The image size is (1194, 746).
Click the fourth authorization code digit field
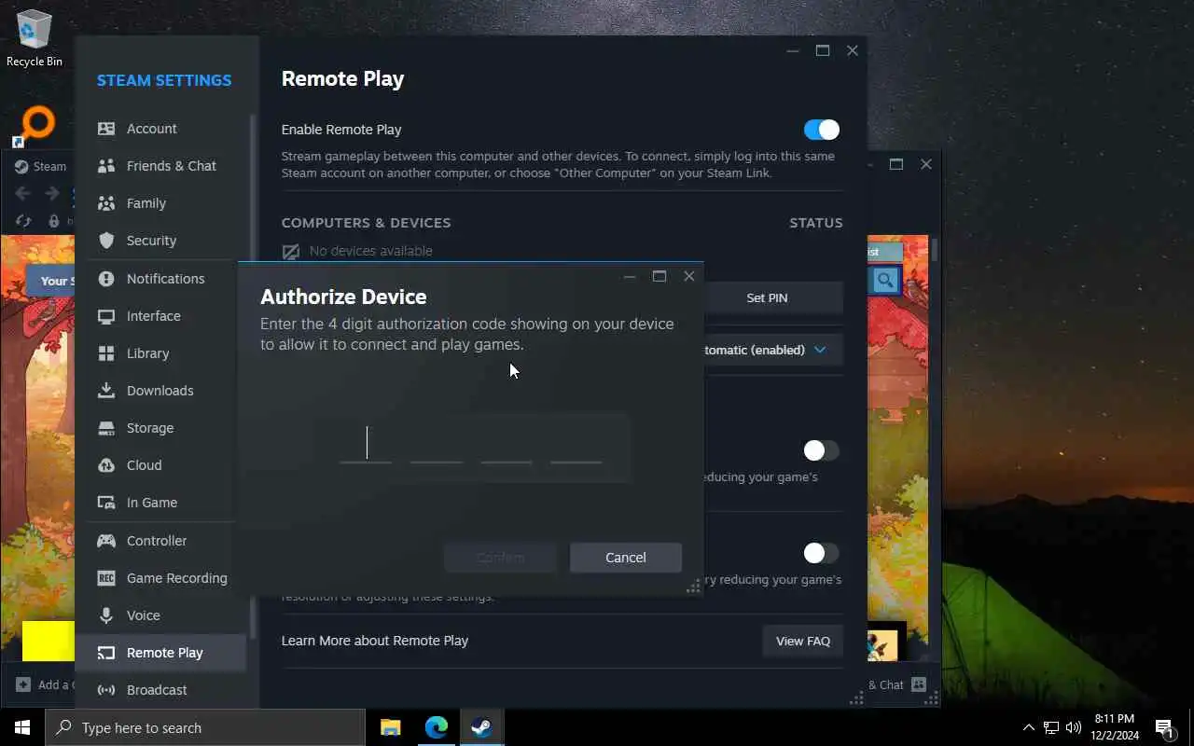[576, 444]
